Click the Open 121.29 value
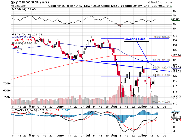This screenshot has height=137, width=181. click(x=57, y=6)
